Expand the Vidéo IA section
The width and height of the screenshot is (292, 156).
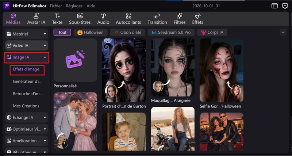[x=27, y=45]
